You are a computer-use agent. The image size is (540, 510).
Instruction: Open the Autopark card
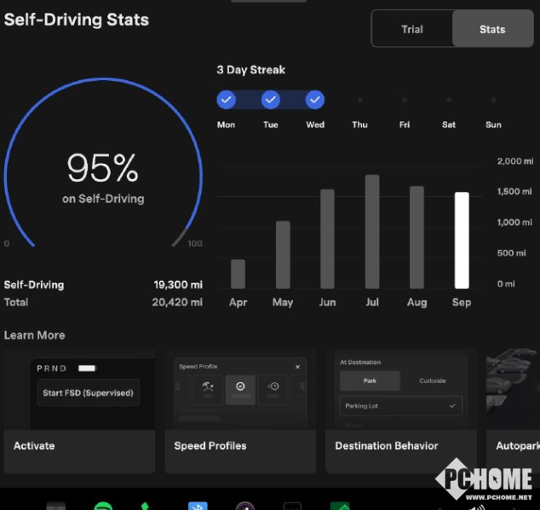tap(513, 409)
